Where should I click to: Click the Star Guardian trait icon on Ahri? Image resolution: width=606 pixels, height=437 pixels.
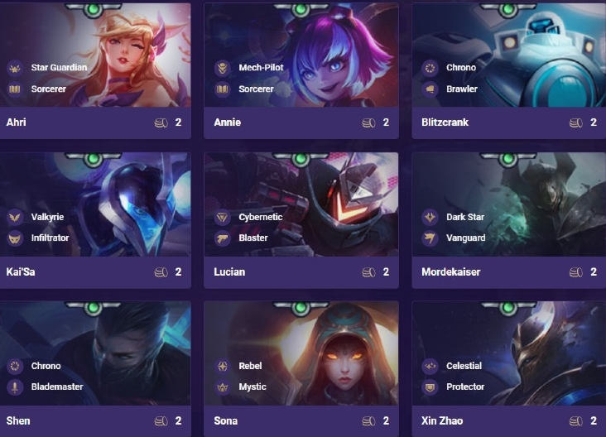click(x=15, y=68)
